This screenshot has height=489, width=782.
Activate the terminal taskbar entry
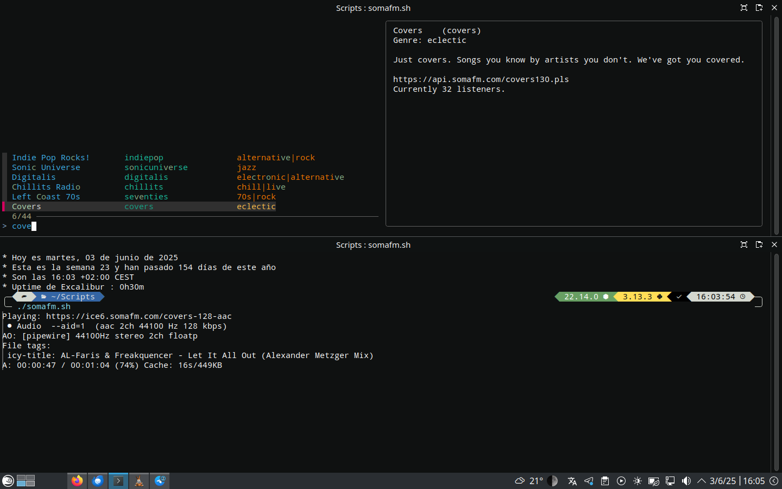tap(118, 481)
